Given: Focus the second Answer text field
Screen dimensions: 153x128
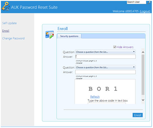Looking at the screenshot, I should pos(105,72).
